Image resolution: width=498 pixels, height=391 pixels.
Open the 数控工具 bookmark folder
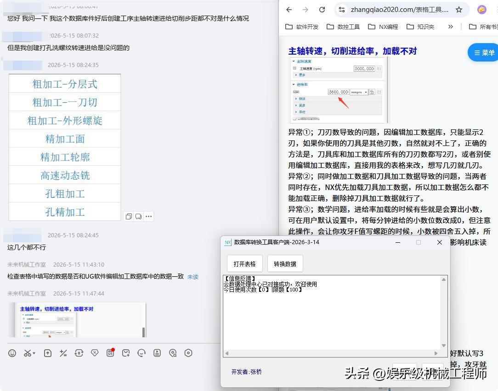[343, 27]
